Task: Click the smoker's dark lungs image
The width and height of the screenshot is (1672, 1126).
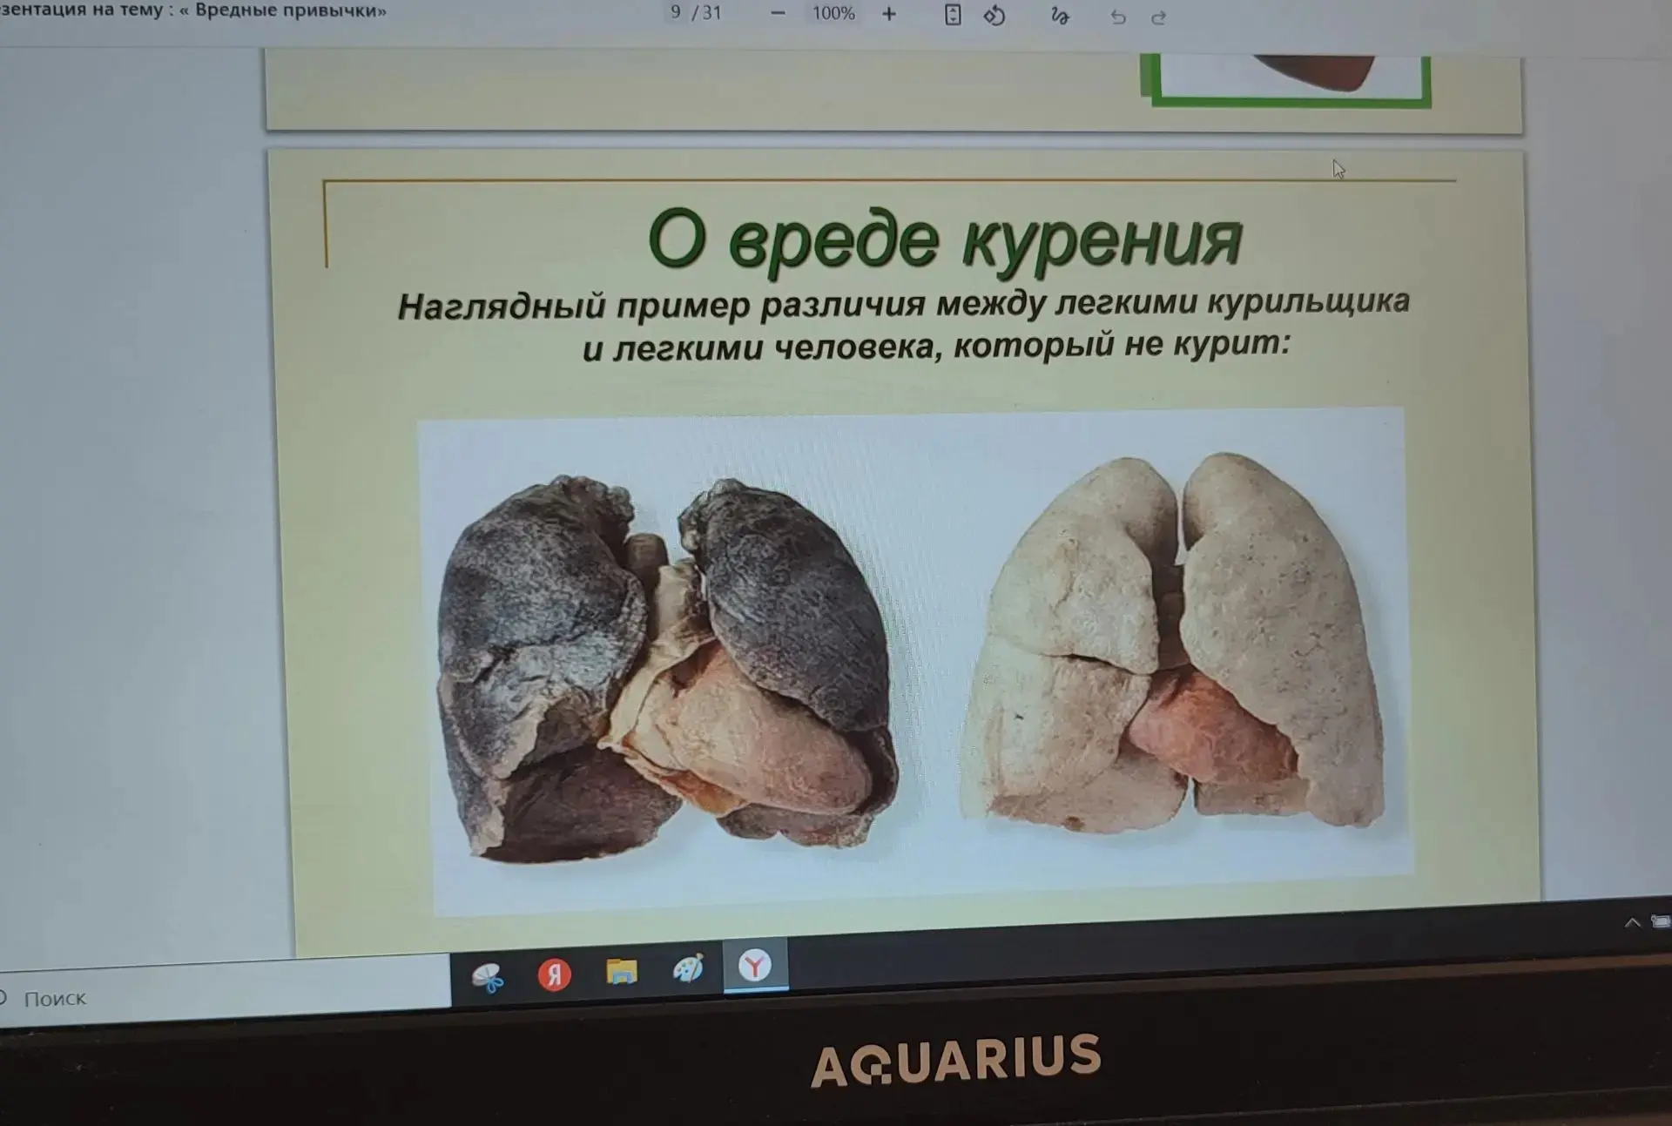Action: coord(666,669)
